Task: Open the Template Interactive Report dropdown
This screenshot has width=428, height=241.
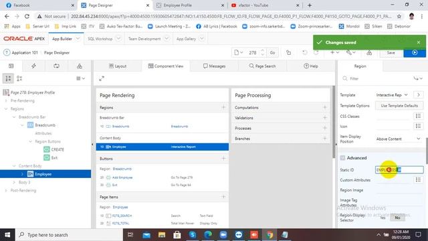Action: point(392,95)
